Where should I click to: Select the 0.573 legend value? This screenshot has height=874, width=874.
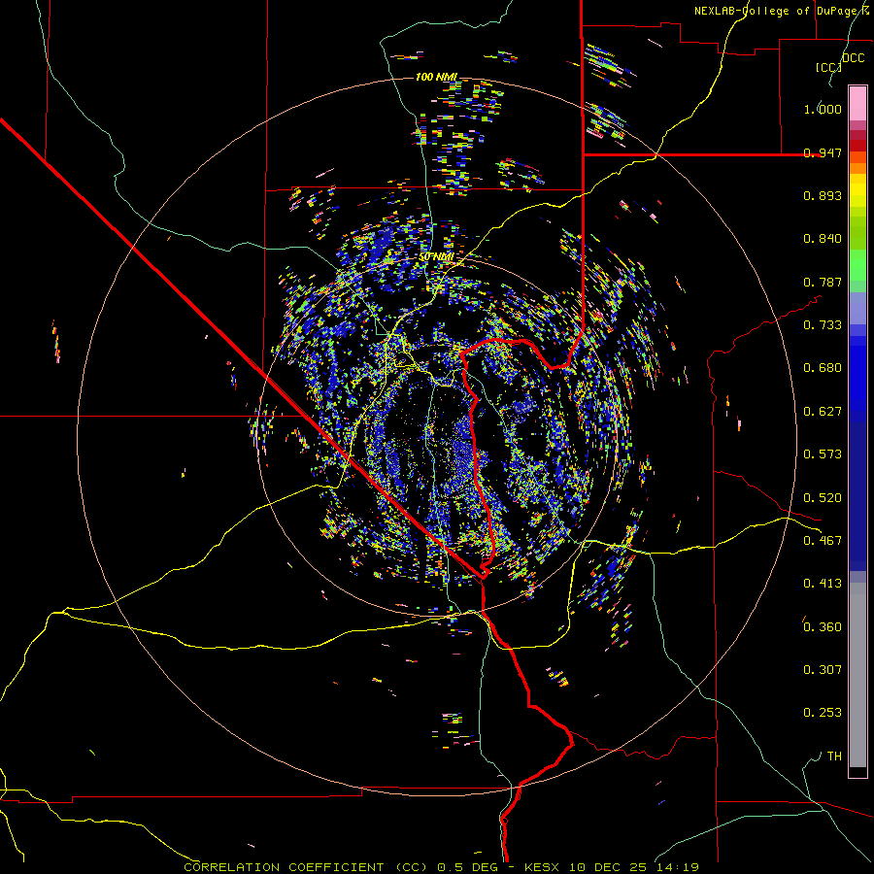(823, 454)
